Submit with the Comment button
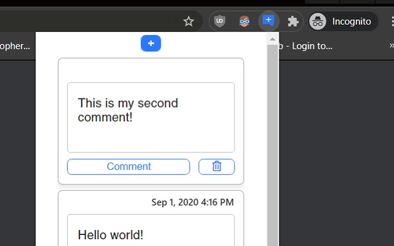Image resolution: width=394 pixels, height=246 pixels. 129,167
